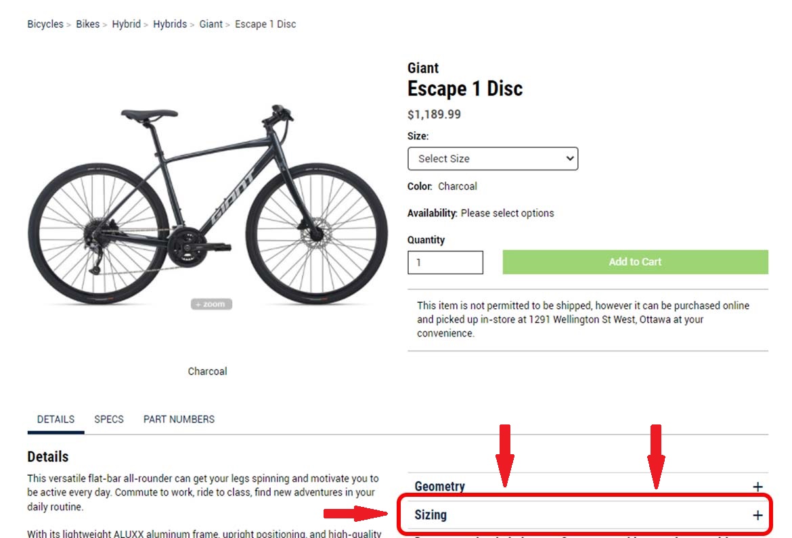Open the Hybrid breadcrumb link

126,24
